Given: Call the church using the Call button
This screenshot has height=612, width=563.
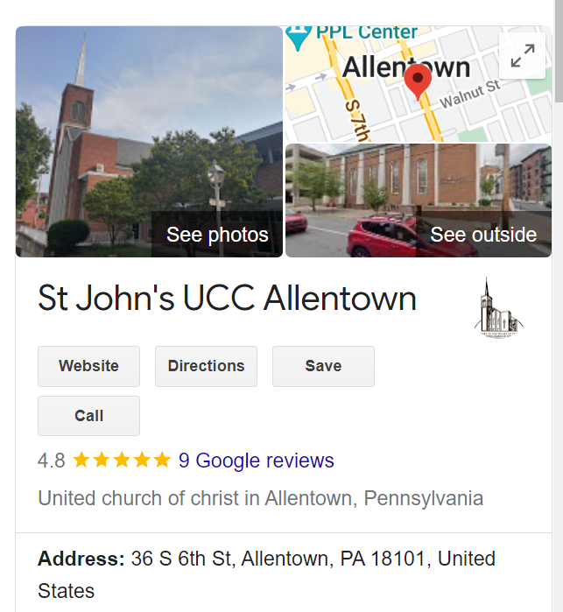Looking at the screenshot, I should coord(88,416).
